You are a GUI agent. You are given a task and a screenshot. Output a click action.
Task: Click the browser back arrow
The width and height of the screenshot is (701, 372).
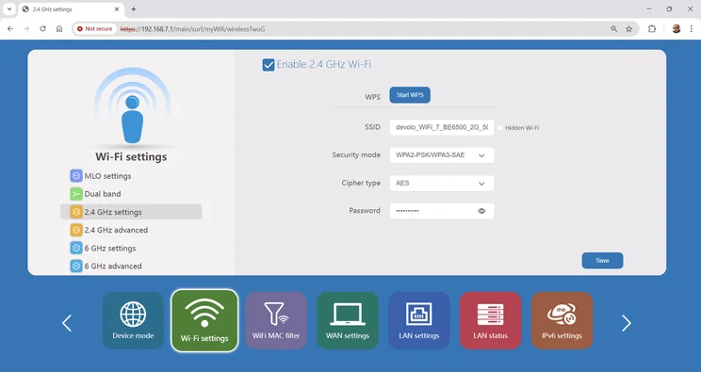(x=10, y=28)
